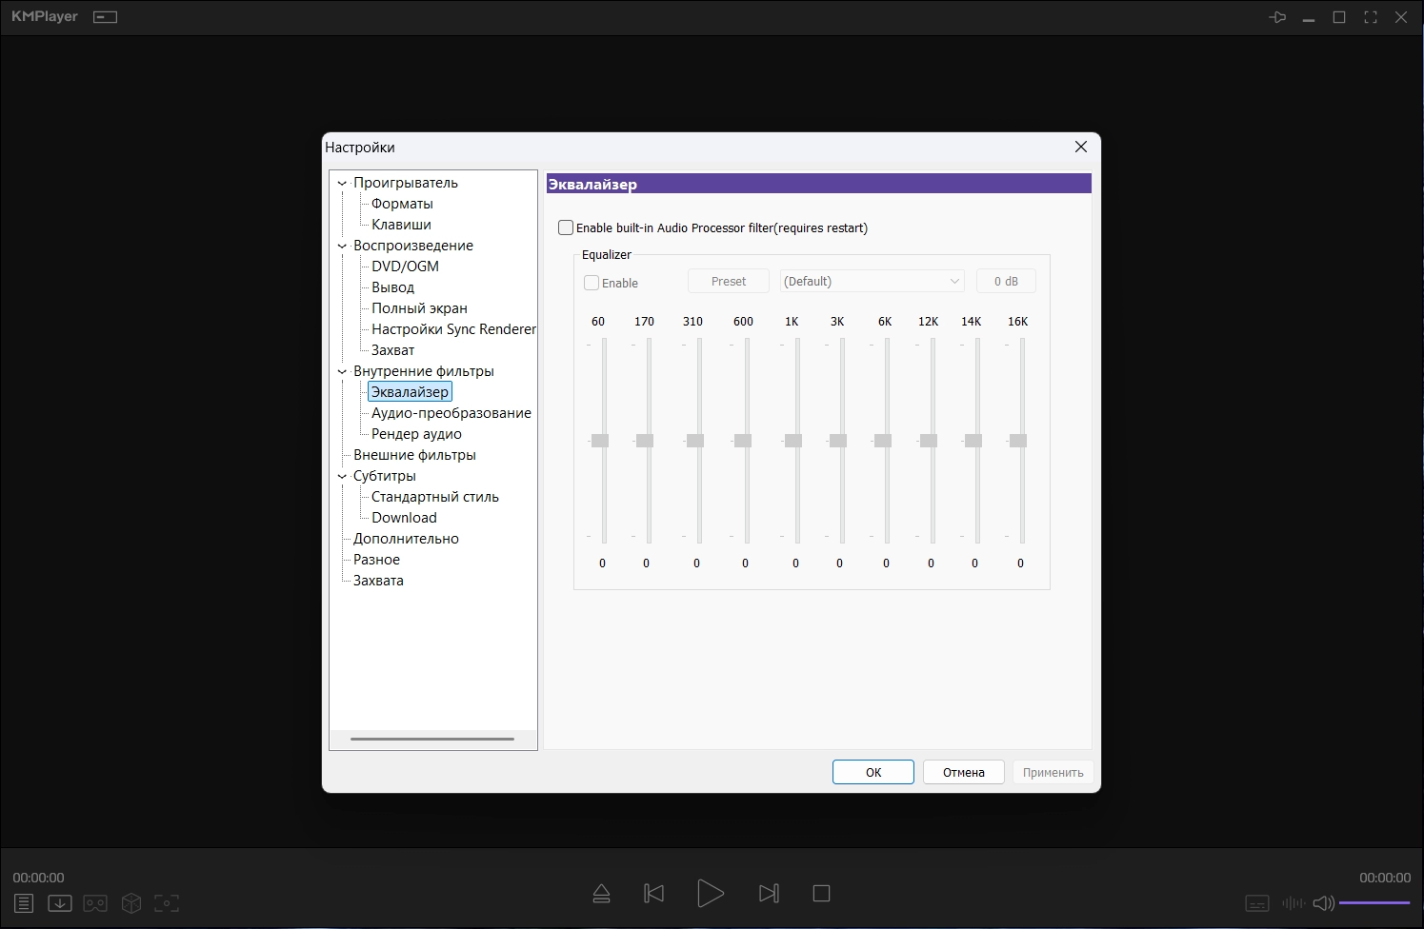Image resolution: width=1424 pixels, height=929 pixels.
Task: Click the Preset button
Action: click(729, 281)
